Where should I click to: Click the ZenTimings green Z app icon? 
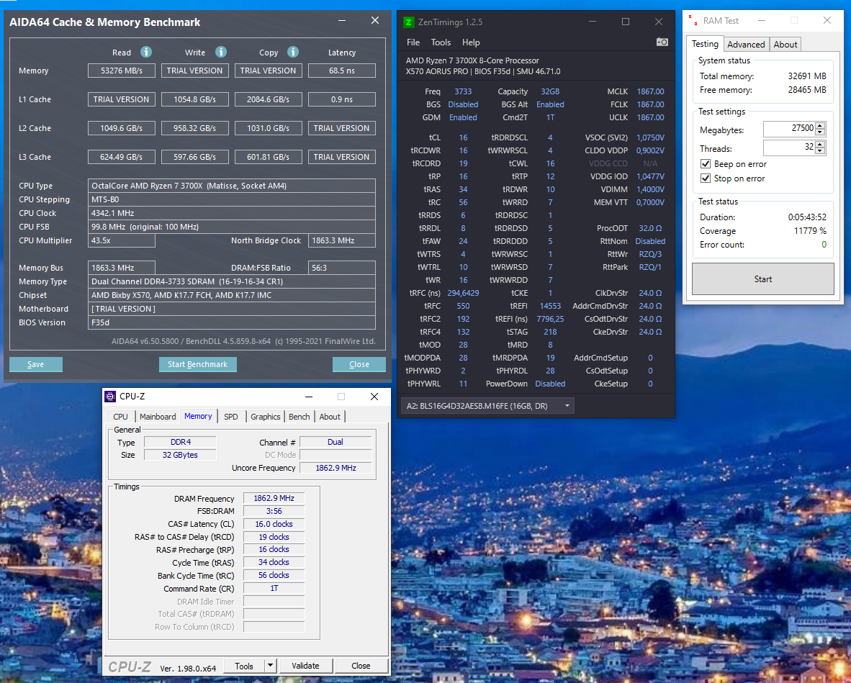409,22
